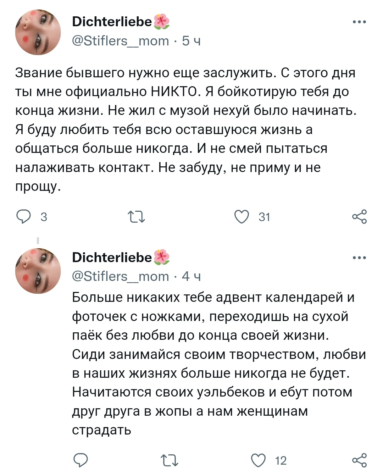
Task: Open Dichterliebe profile name in first tweet
Action: [x=112, y=22]
